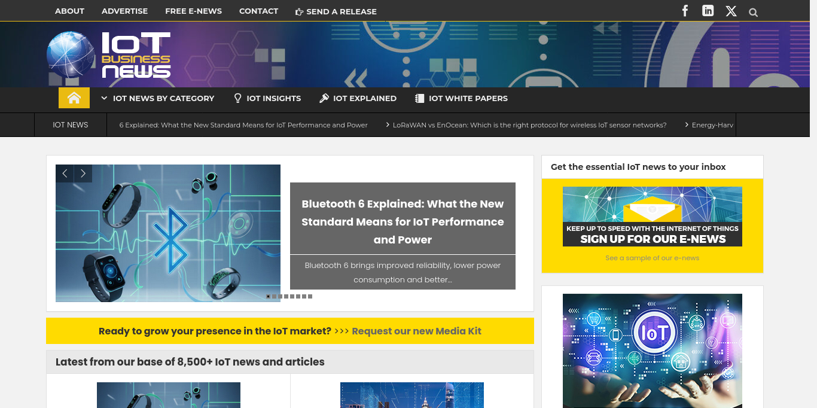Select the first slider pagination dot
This screenshot has height=408, width=817.
click(269, 296)
